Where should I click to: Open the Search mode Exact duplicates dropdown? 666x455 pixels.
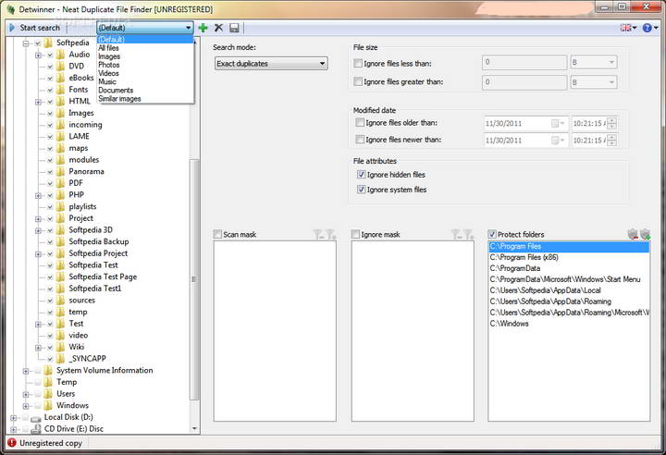click(x=271, y=64)
